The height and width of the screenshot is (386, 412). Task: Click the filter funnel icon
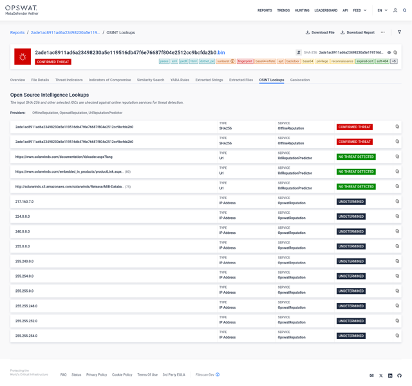tap(399, 32)
